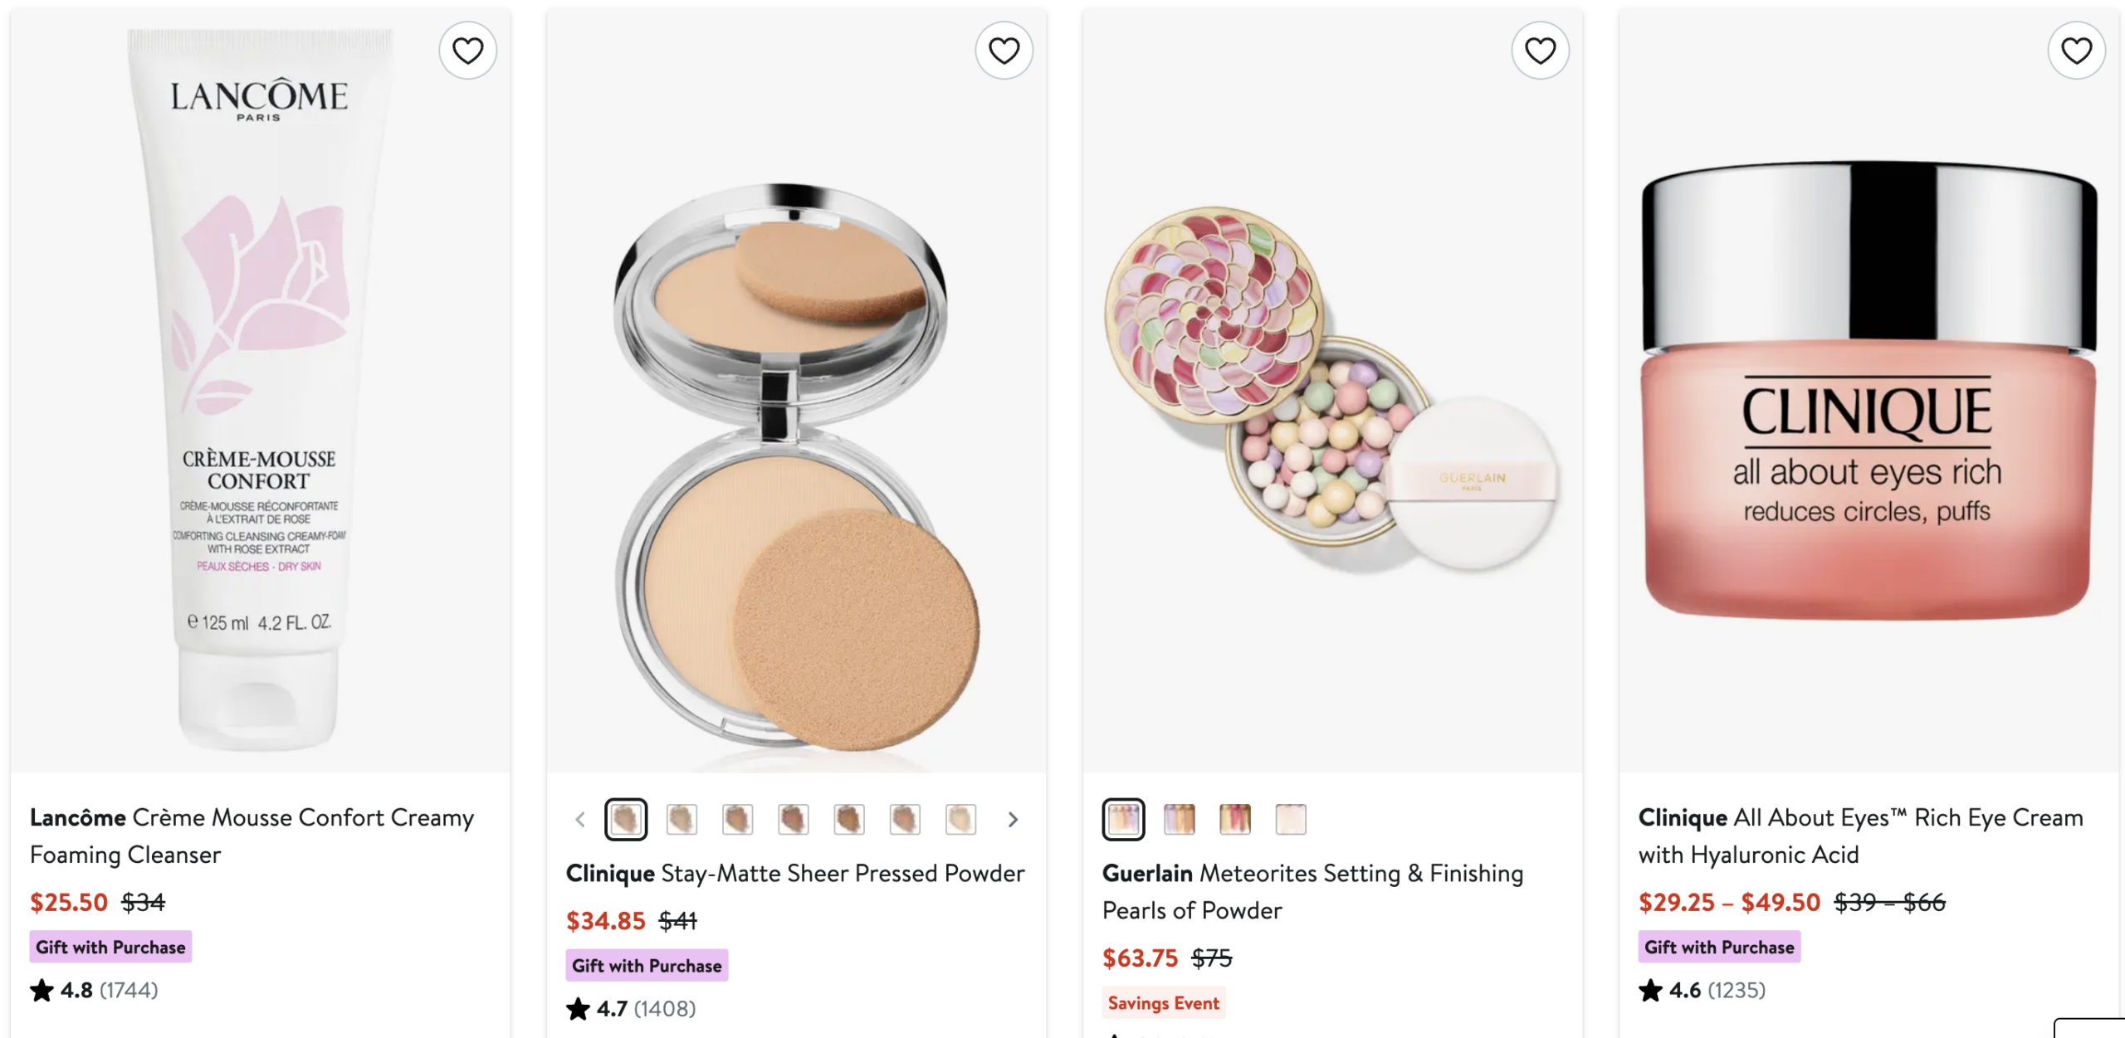Open Guerlain Meteorites Pearls of Powder link
Viewport: 2125px width, 1038px height.
pyautogui.click(x=1312, y=891)
